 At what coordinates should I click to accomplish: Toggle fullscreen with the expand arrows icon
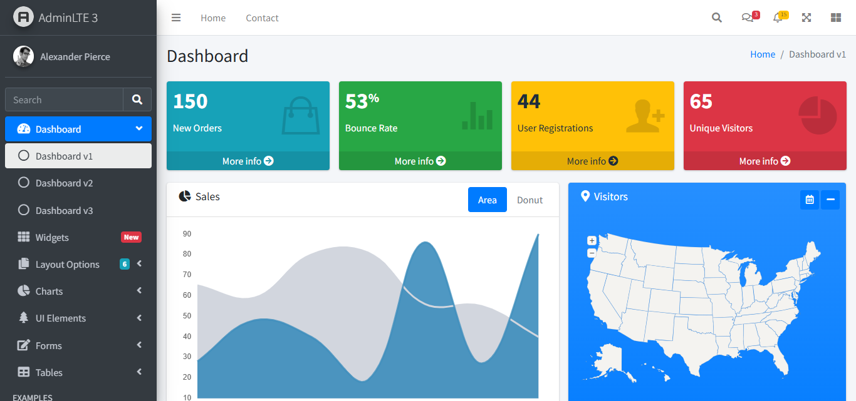806,18
